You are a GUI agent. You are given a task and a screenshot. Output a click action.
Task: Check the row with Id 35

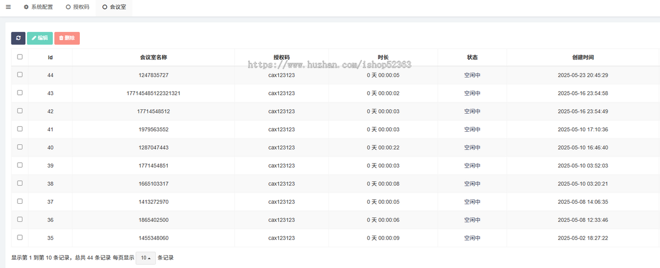click(20, 237)
